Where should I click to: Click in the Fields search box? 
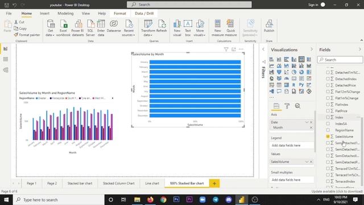[340, 60]
